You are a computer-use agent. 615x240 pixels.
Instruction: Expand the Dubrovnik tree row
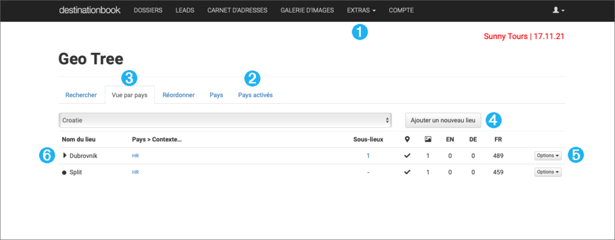[65, 156]
